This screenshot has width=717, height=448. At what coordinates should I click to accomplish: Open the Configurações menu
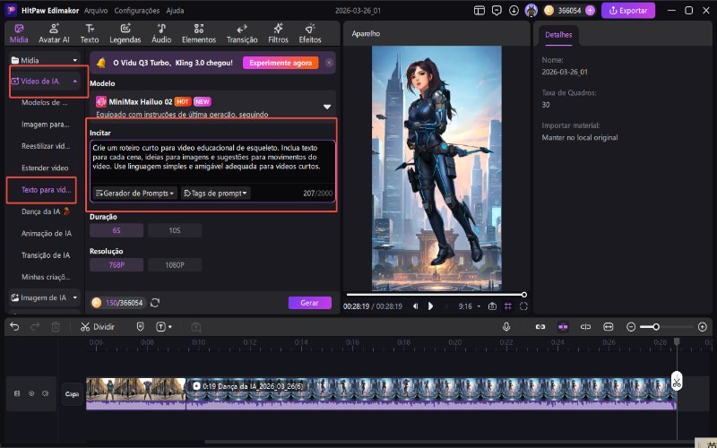click(x=137, y=11)
